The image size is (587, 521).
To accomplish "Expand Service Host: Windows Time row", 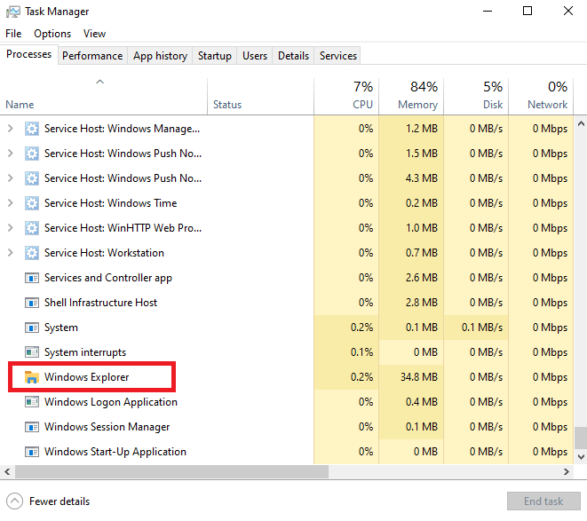I will [x=10, y=203].
